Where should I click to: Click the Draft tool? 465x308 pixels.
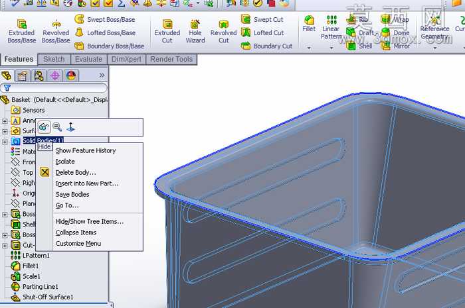[360, 33]
